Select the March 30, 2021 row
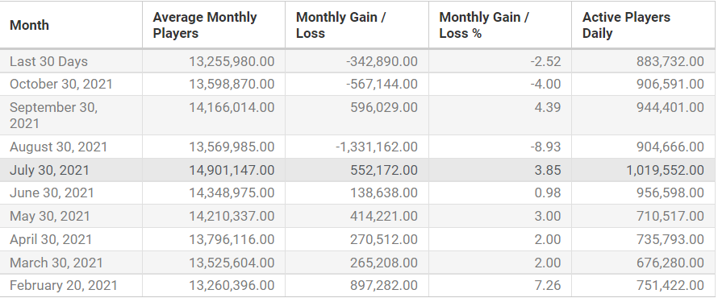Screen dimensions: 718x298 click(x=357, y=263)
